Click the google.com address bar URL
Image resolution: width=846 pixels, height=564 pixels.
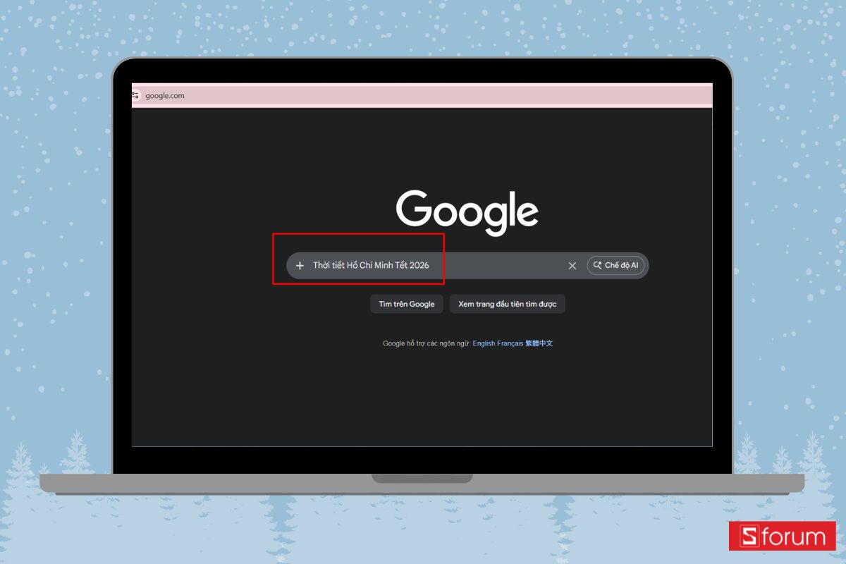(x=165, y=96)
